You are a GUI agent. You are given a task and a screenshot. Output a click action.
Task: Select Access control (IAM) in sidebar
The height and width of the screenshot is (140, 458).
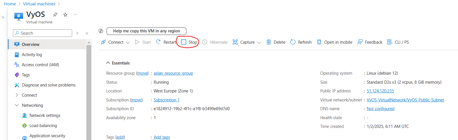[40, 65]
